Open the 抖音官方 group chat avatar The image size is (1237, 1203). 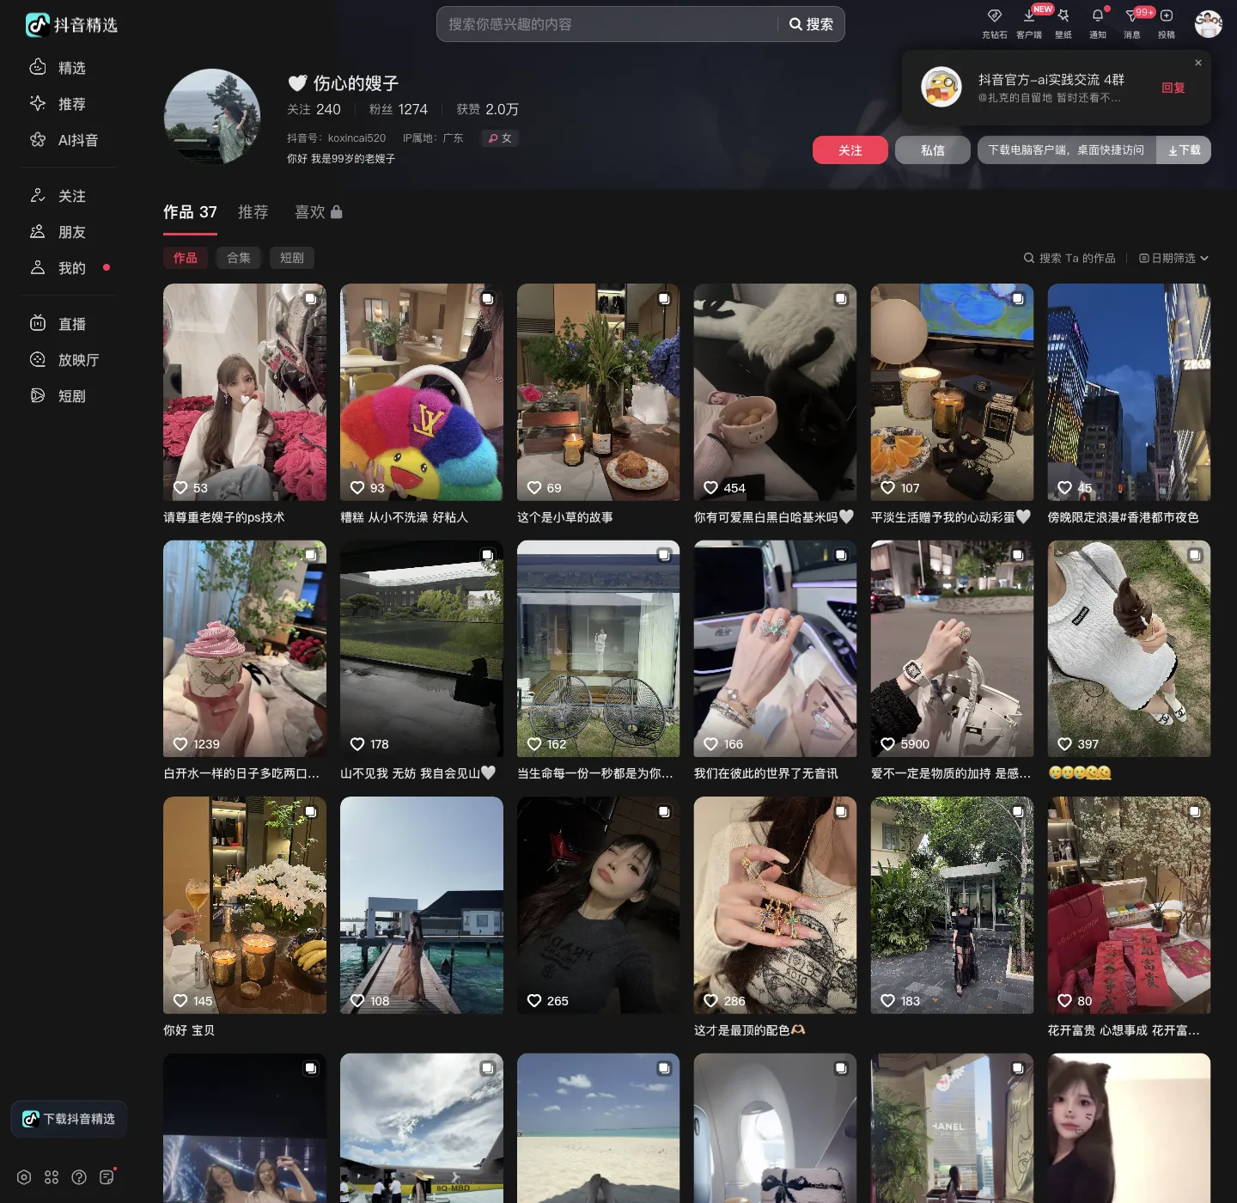tap(941, 87)
